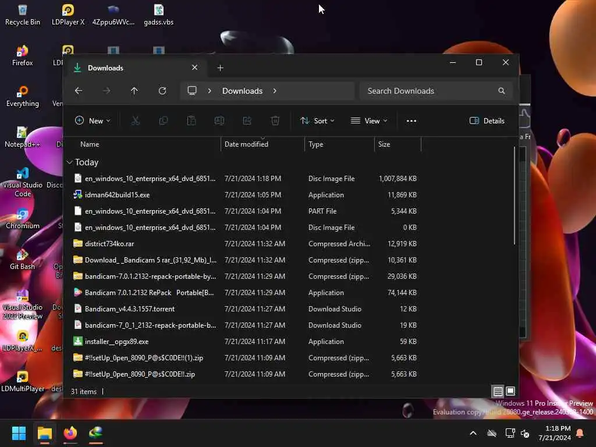Close the Downloads tab
Viewport: 596px width, 447px height.
194,68
